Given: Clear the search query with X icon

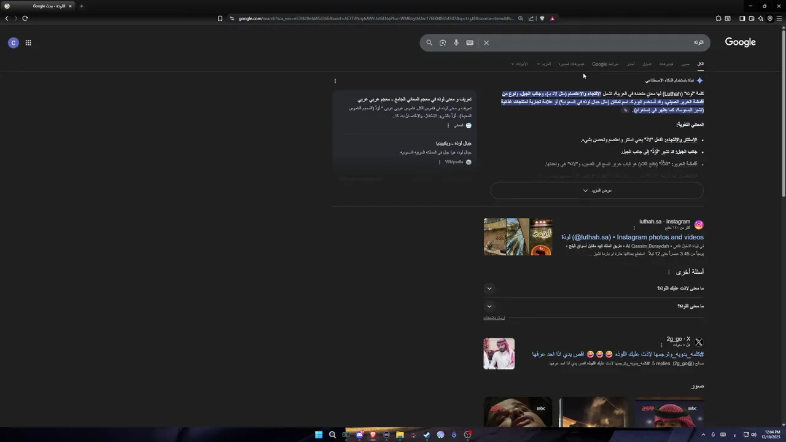Looking at the screenshot, I should pos(486,43).
